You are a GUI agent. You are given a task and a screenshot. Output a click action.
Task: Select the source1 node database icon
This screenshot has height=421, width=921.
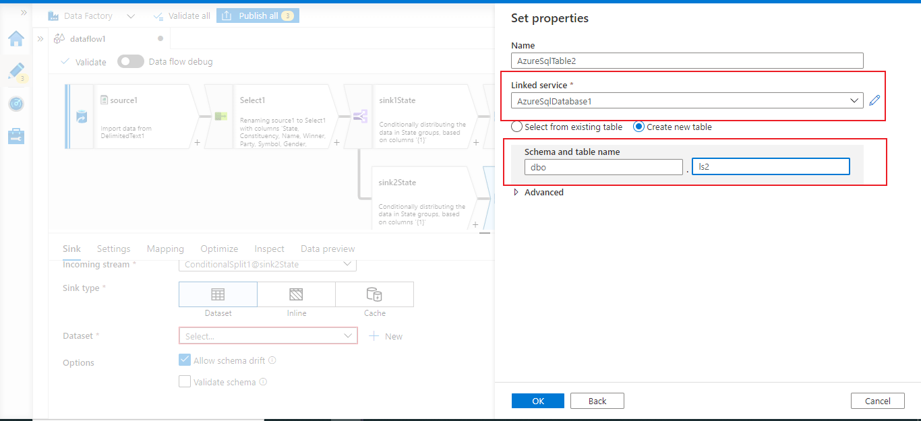tap(82, 117)
